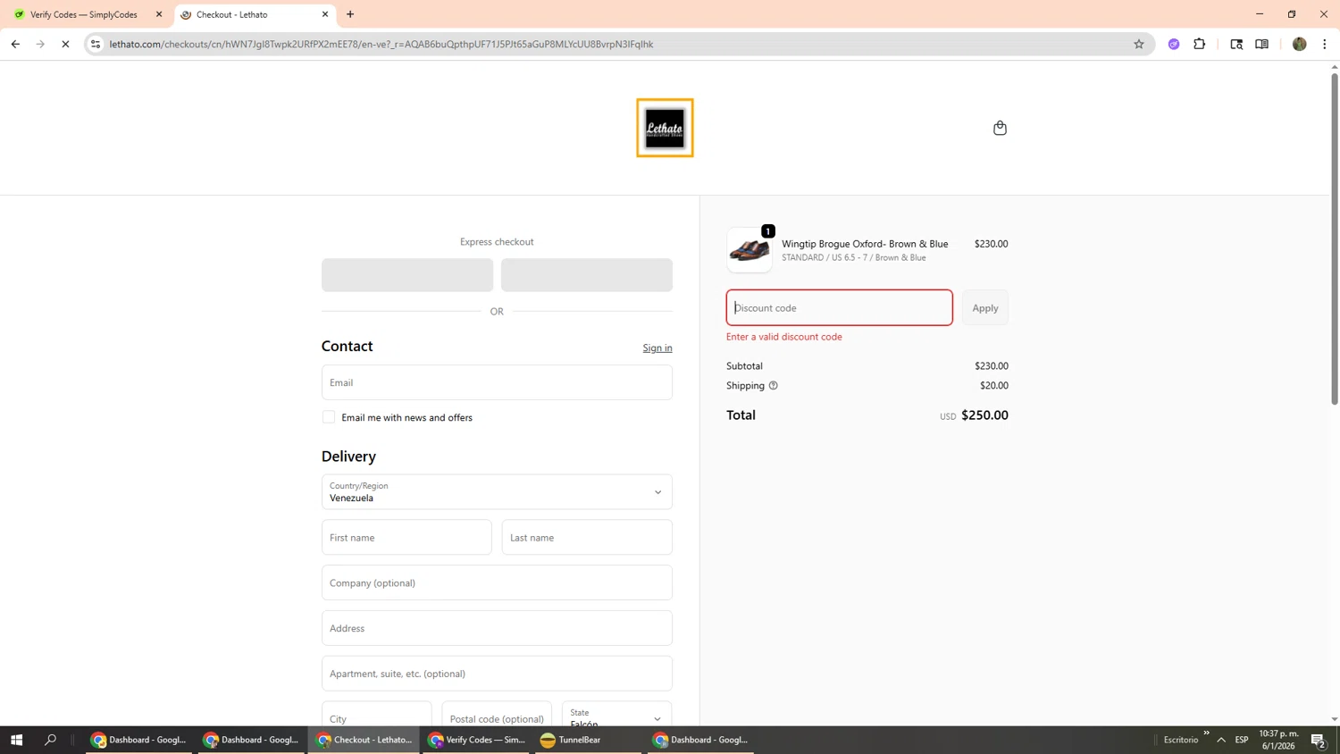1340x754 pixels.
Task: View site information icon in address bar
Action: click(96, 44)
